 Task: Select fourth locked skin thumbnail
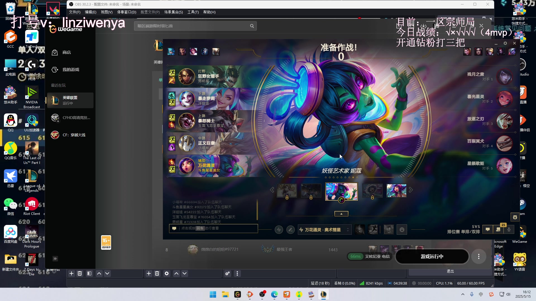pyautogui.click(x=372, y=191)
